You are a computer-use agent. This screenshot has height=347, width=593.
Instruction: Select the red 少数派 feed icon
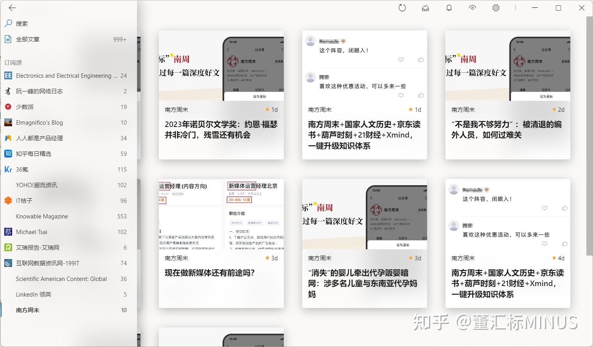tap(8, 107)
